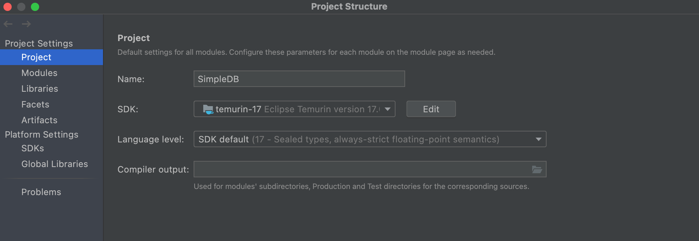
Task: Select the Project entry in the sidebar
Action: (36, 57)
